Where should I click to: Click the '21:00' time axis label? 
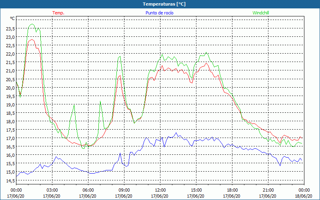[268, 190]
